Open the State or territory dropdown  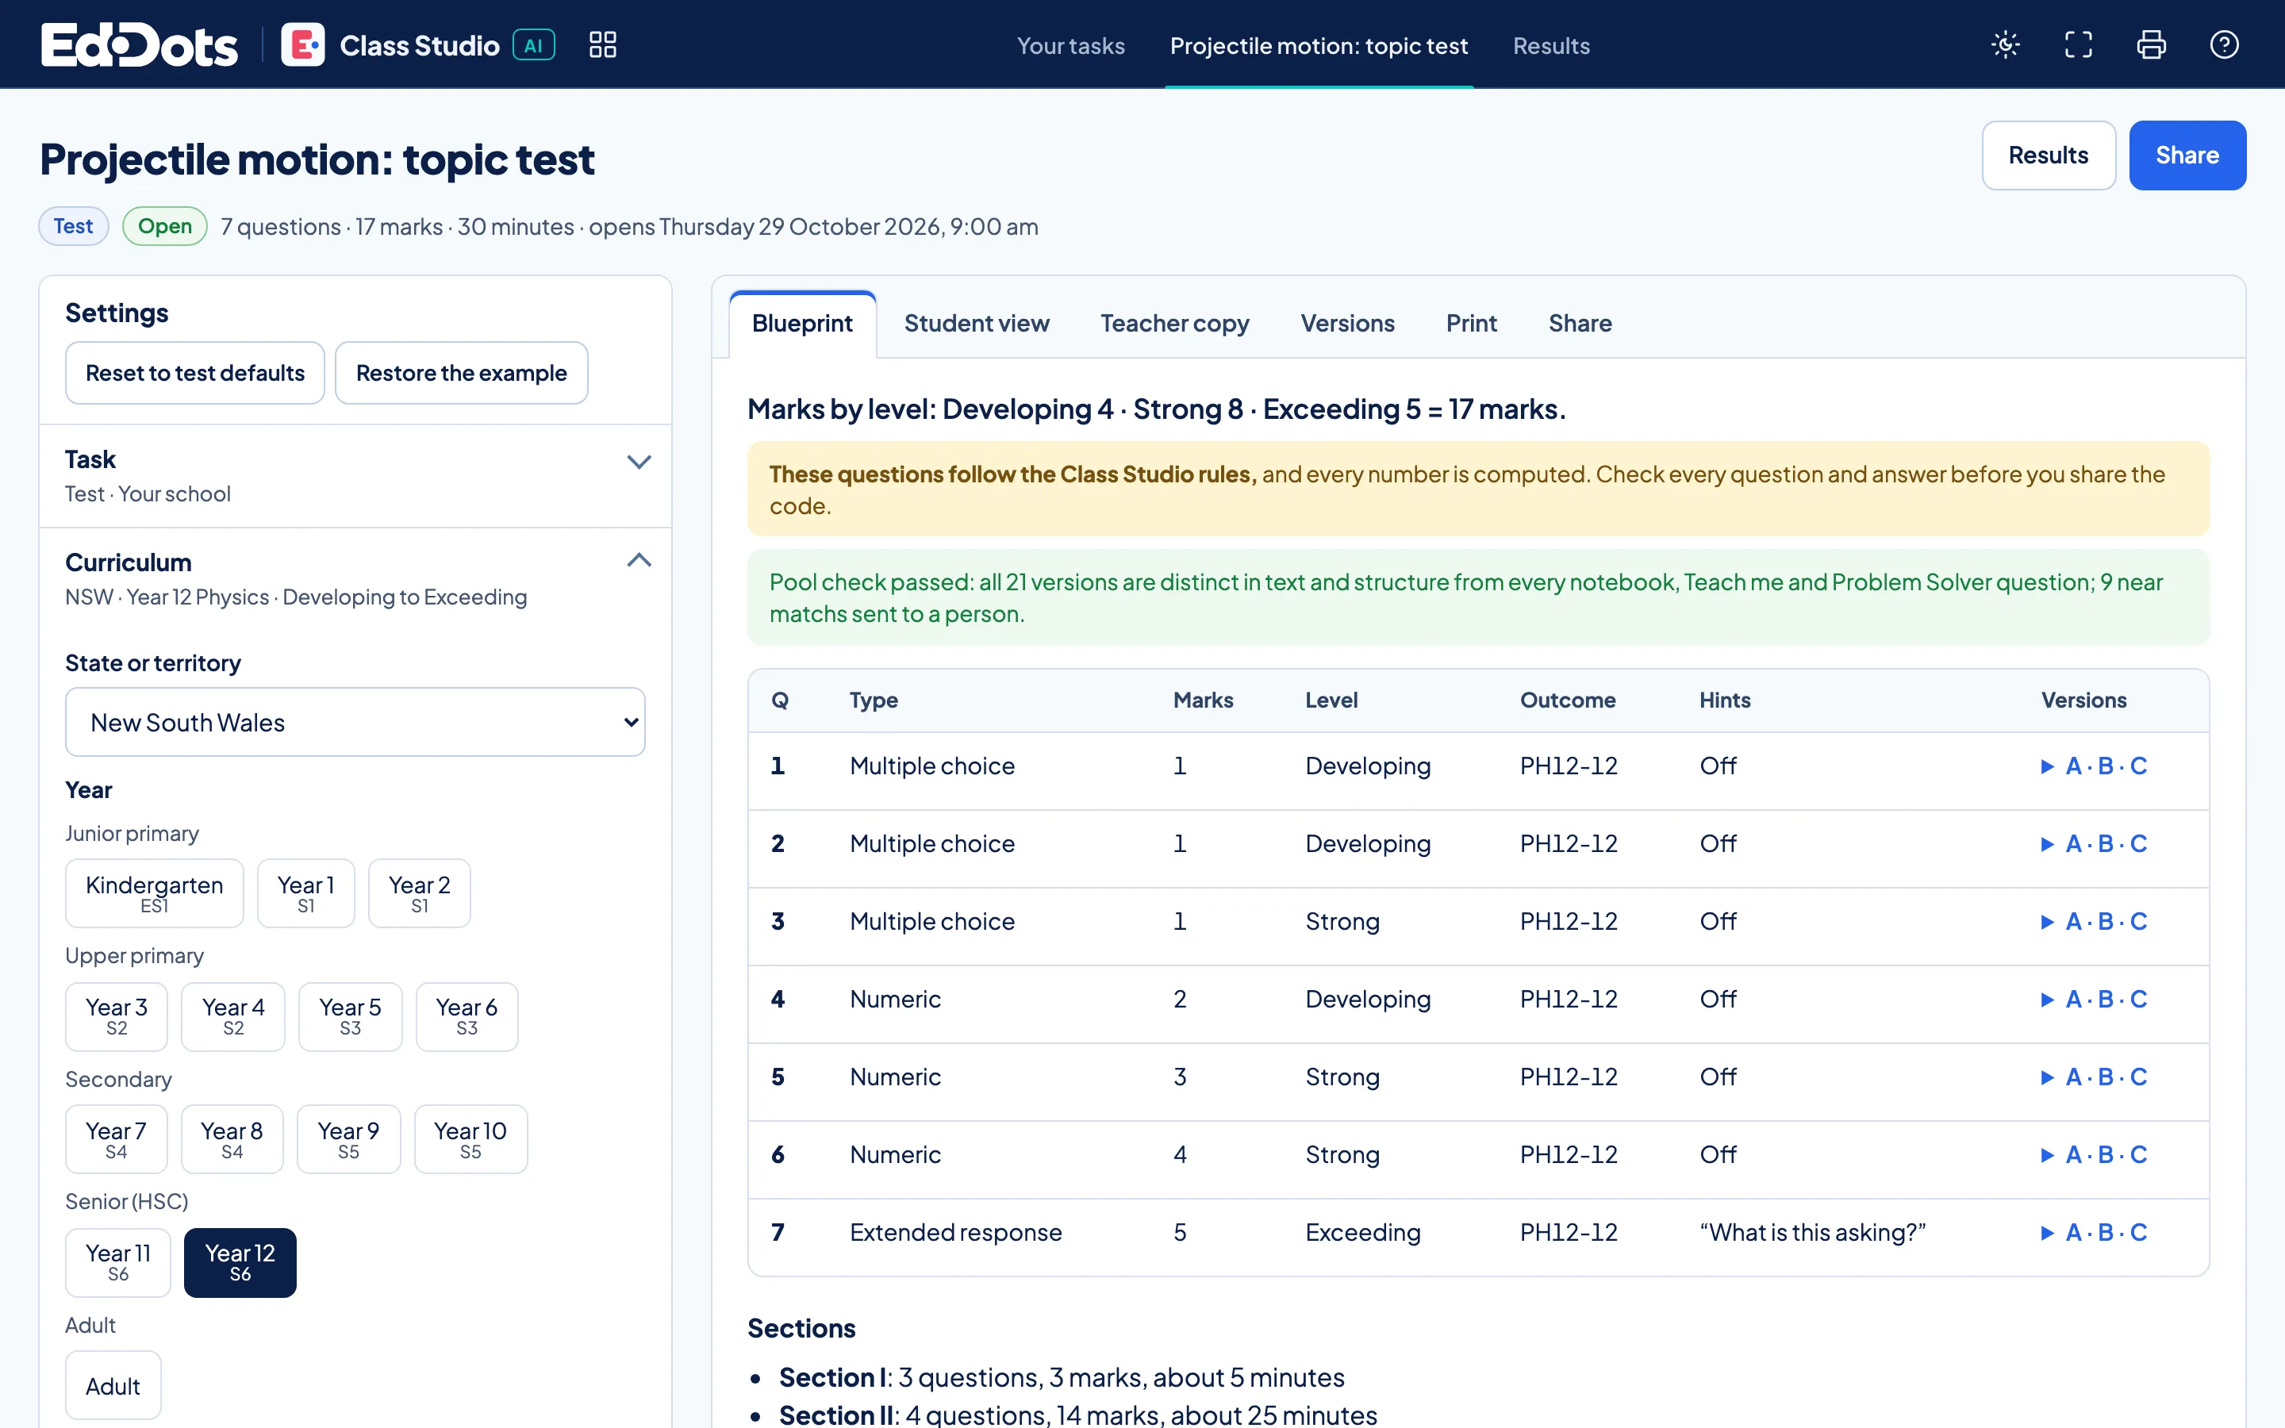pyautogui.click(x=355, y=722)
